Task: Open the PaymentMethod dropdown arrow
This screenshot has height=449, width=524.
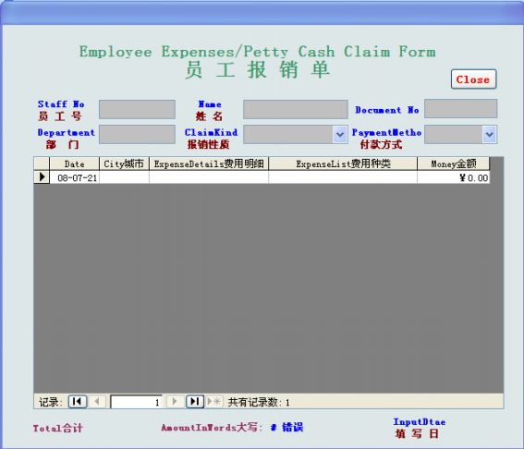Action: [x=490, y=134]
